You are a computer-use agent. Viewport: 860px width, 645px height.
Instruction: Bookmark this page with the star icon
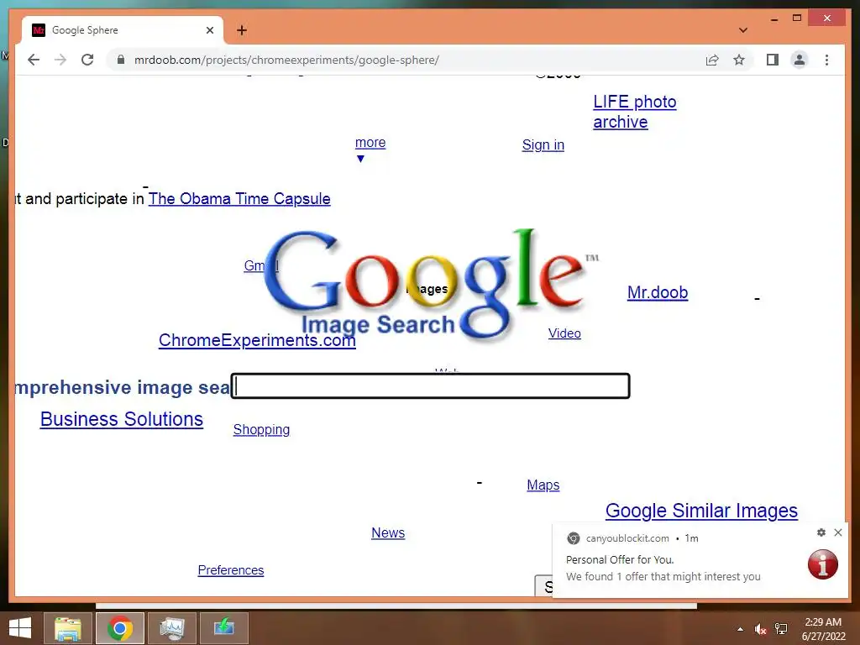pyautogui.click(x=739, y=60)
